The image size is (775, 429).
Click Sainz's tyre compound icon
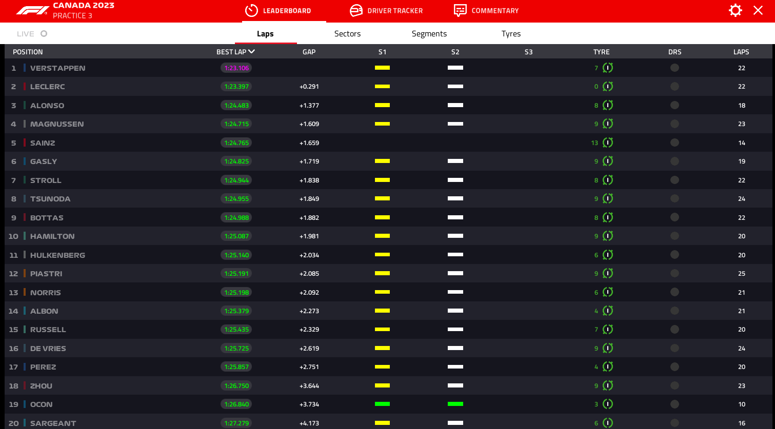pyautogui.click(x=608, y=142)
